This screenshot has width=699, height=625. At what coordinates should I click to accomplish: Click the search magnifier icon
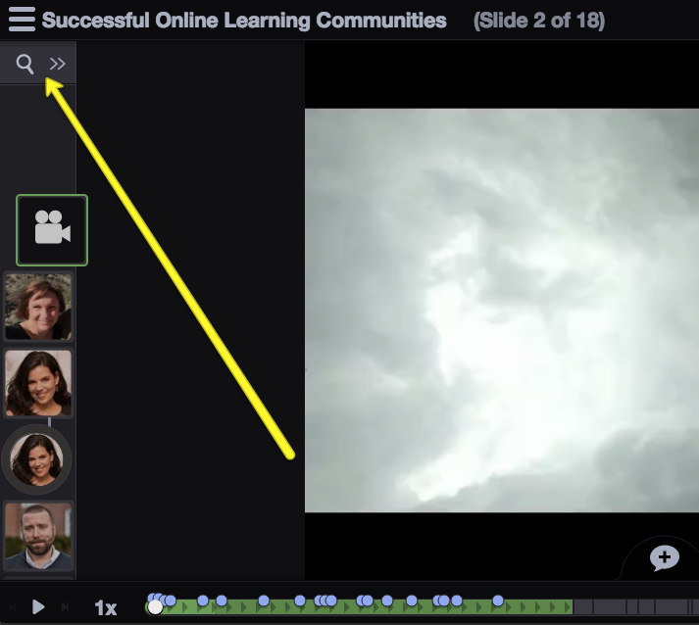(25, 64)
